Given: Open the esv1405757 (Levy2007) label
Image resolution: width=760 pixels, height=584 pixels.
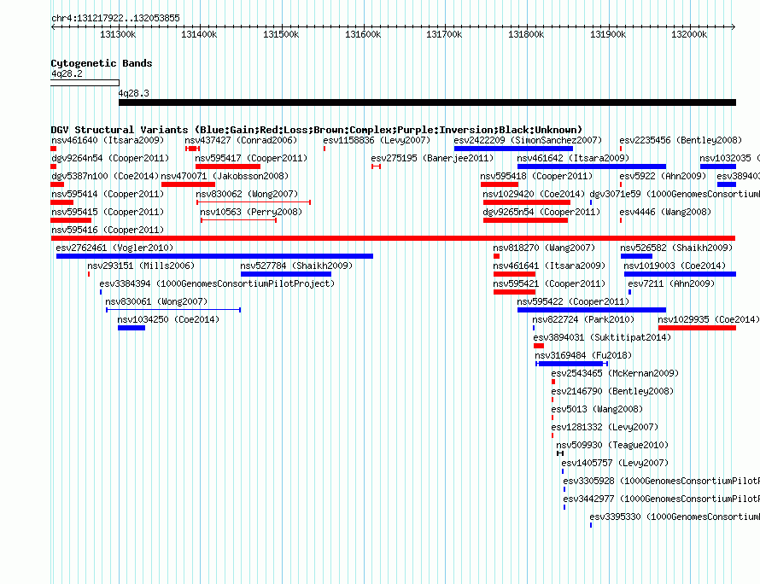Looking at the screenshot, I should tap(615, 463).
